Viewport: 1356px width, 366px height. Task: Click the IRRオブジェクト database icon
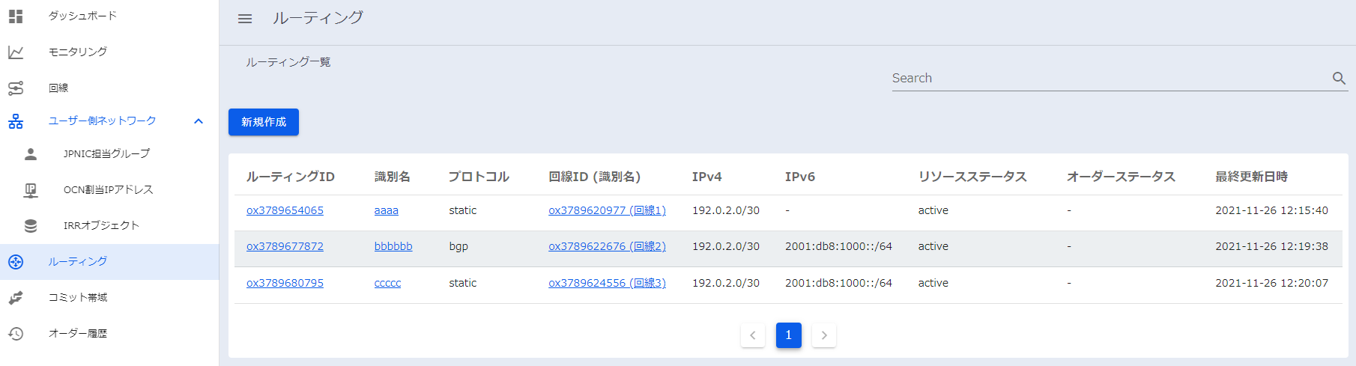coord(31,225)
